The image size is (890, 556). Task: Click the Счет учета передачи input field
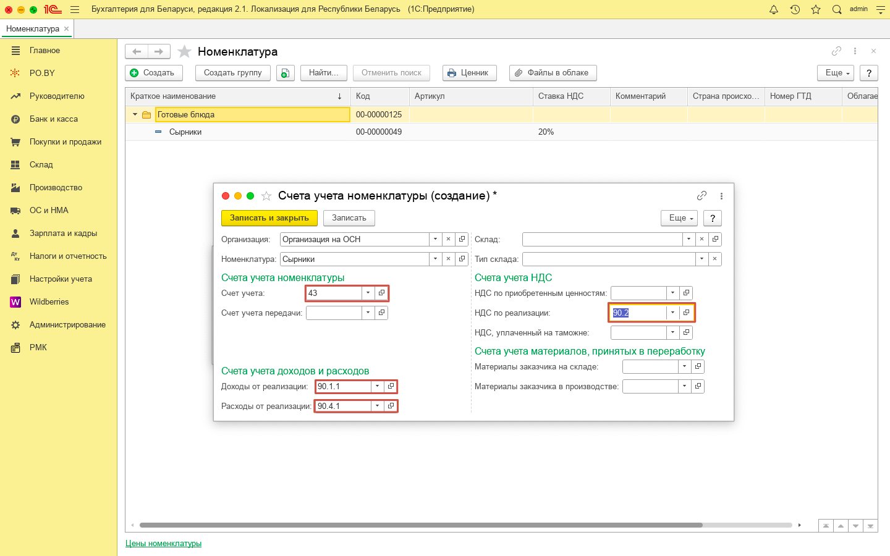point(334,313)
